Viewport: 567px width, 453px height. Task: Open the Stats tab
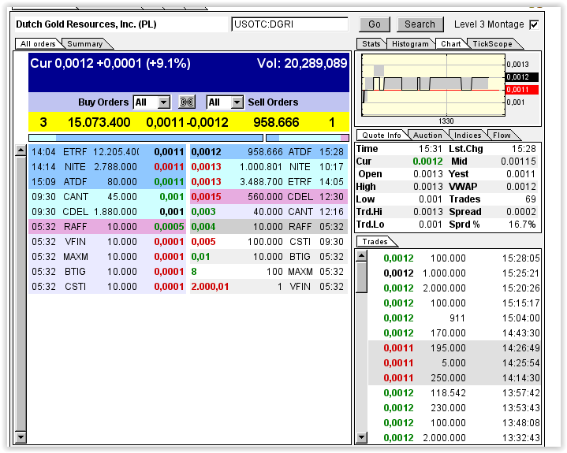[x=371, y=44]
